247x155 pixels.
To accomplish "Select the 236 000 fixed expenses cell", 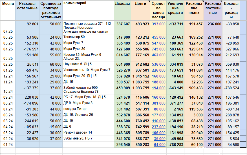I will [213, 28].
